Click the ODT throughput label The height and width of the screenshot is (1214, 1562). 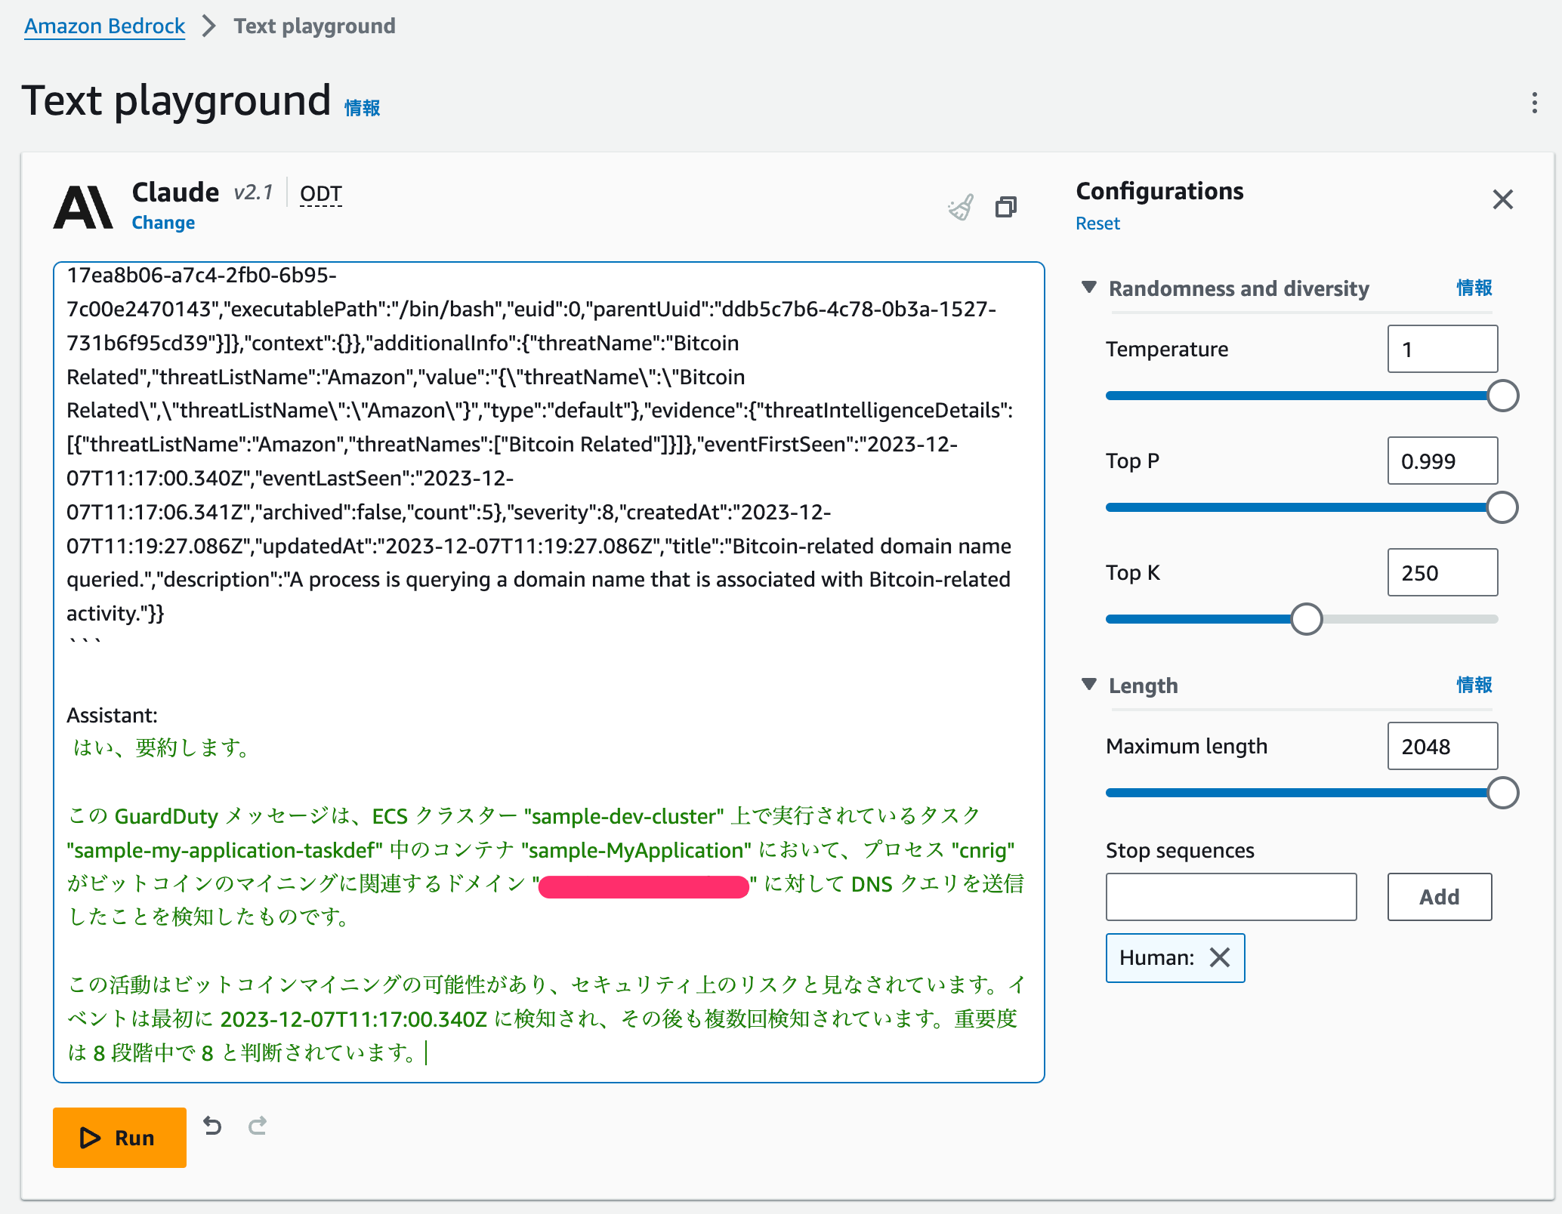[x=321, y=194]
